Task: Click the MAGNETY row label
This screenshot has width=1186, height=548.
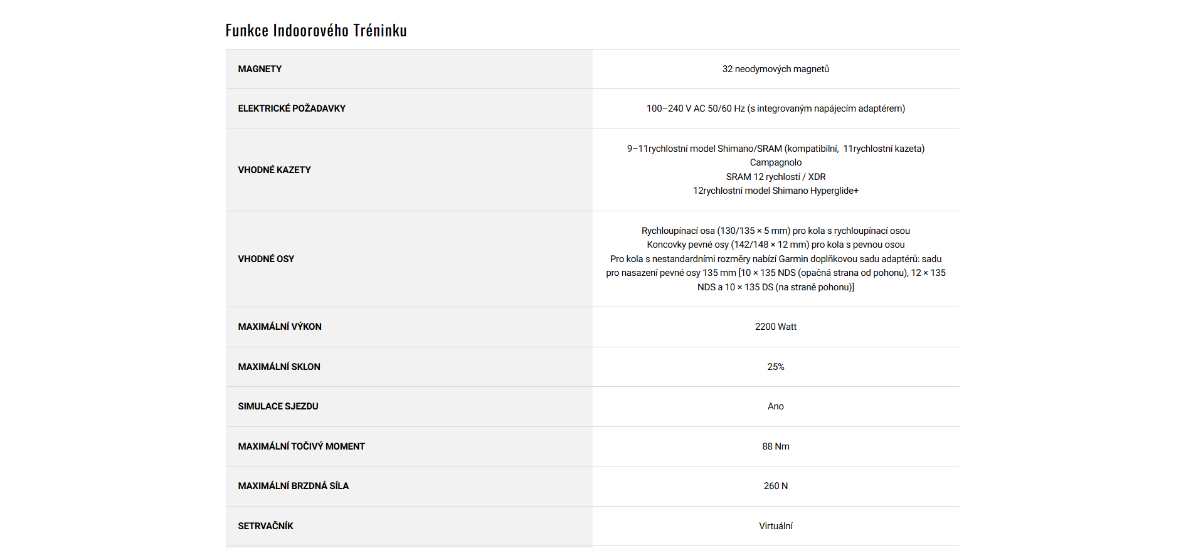Action: (x=260, y=69)
